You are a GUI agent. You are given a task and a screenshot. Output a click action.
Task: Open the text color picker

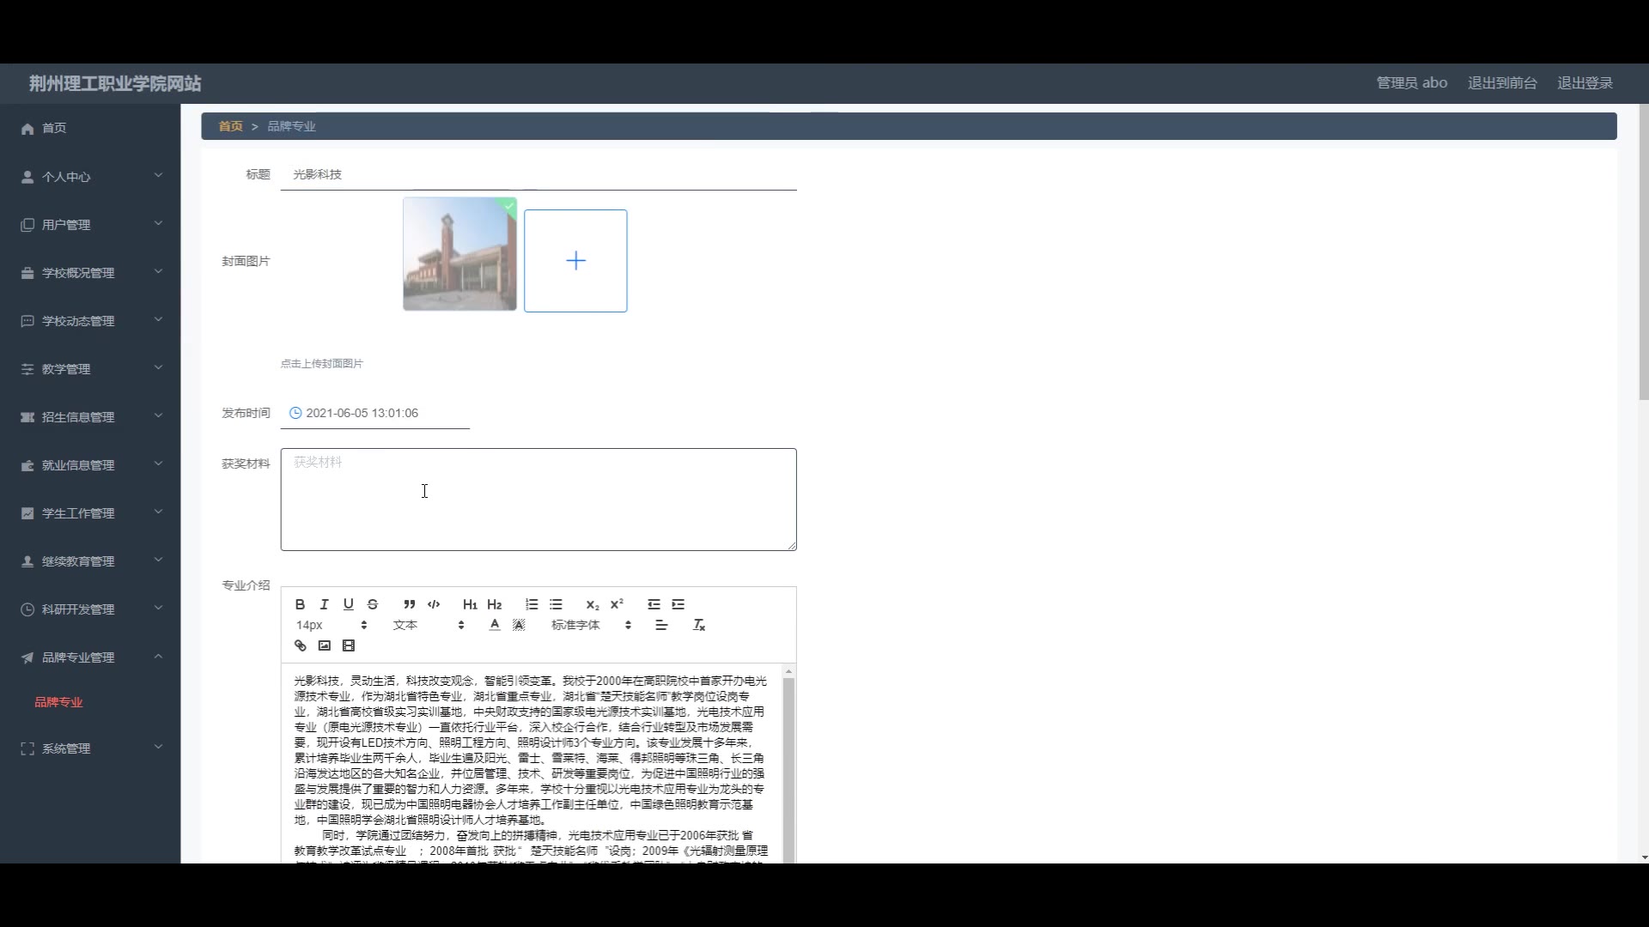coord(495,625)
